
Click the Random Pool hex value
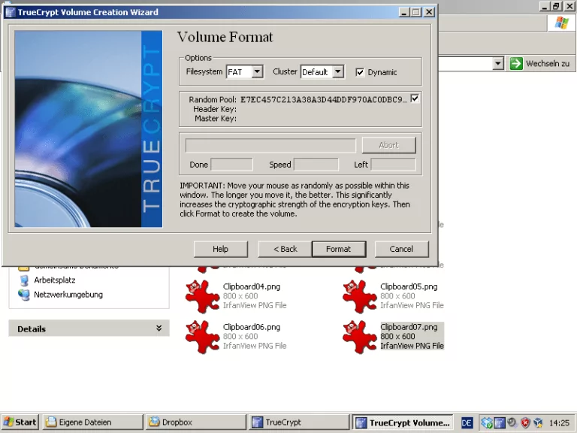tap(324, 99)
